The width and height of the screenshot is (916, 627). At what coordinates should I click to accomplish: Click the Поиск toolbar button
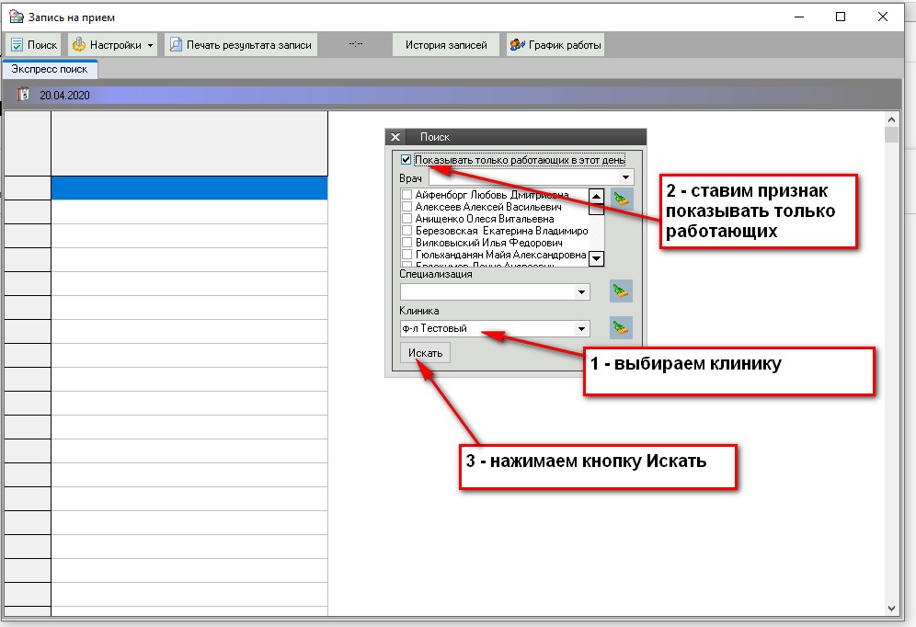34,45
